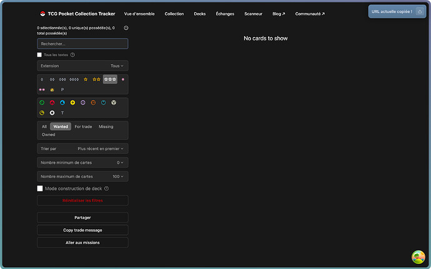Open the Trier par sort dropdown
The width and height of the screenshot is (431, 269).
point(82,148)
